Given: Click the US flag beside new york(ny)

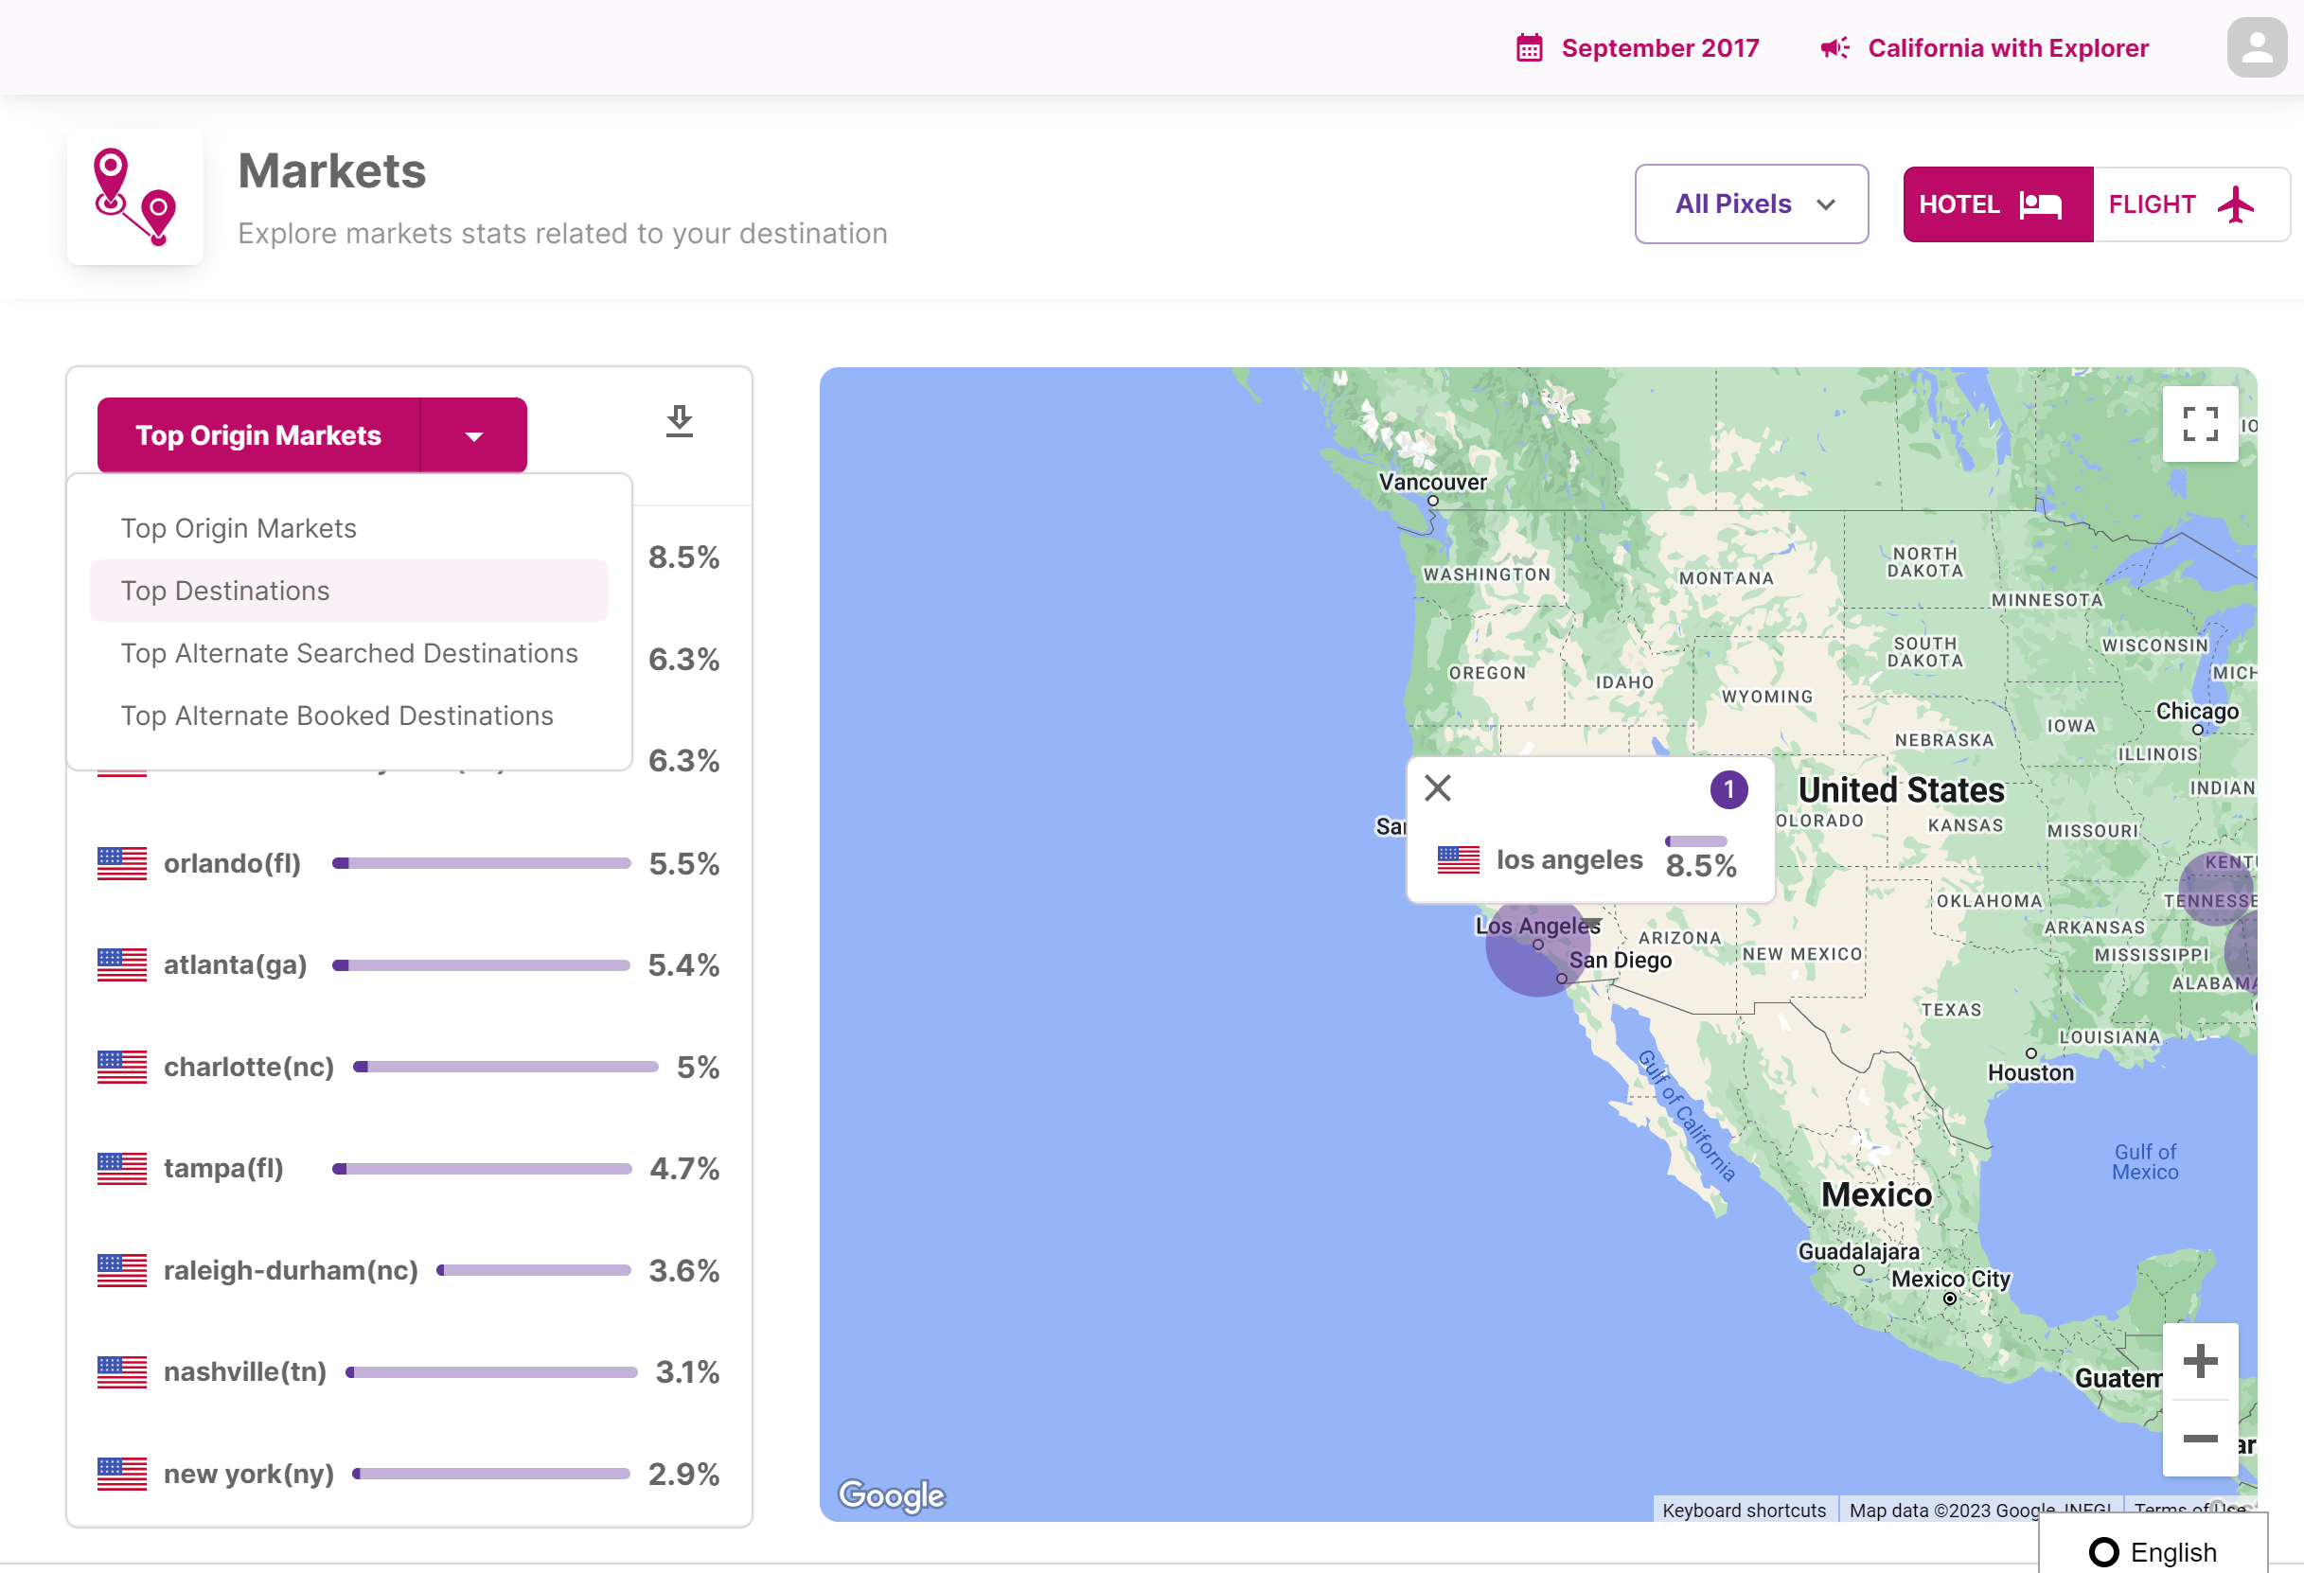Looking at the screenshot, I should coord(122,1474).
